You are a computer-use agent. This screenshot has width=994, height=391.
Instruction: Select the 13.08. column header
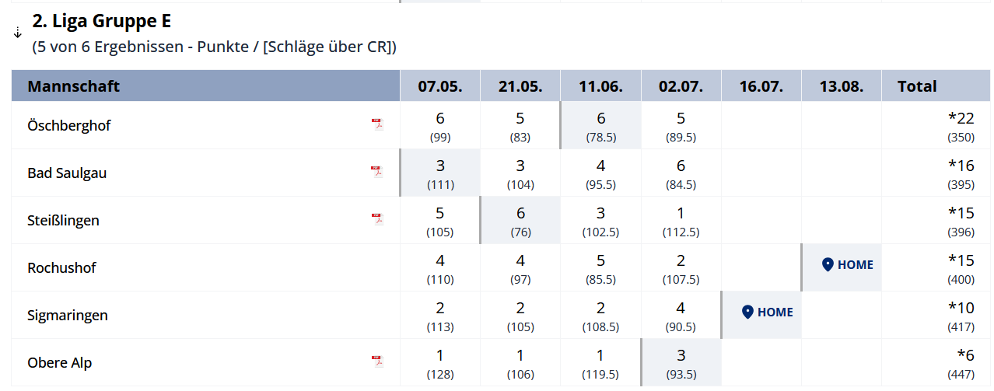841,86
